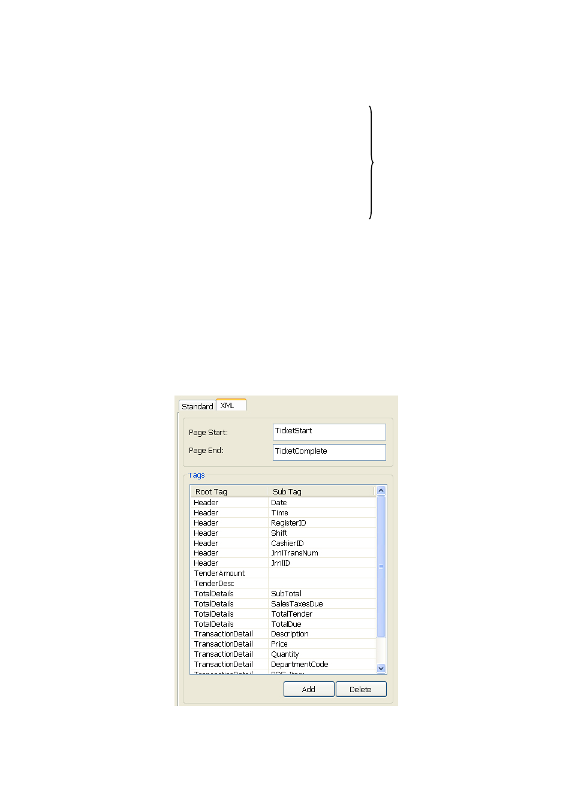The height and width of the screenshot is (812, 572).
Task: Select the TransactionDetail Price row
Action: (x=283, y=644)
